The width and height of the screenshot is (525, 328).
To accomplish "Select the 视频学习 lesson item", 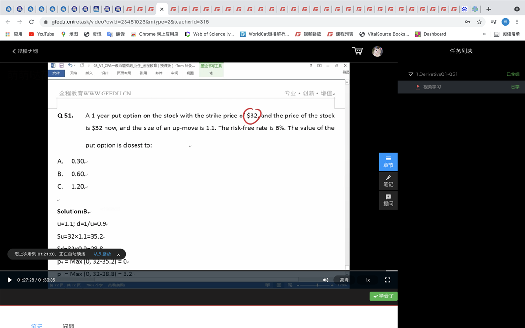I will coord(461,87).
